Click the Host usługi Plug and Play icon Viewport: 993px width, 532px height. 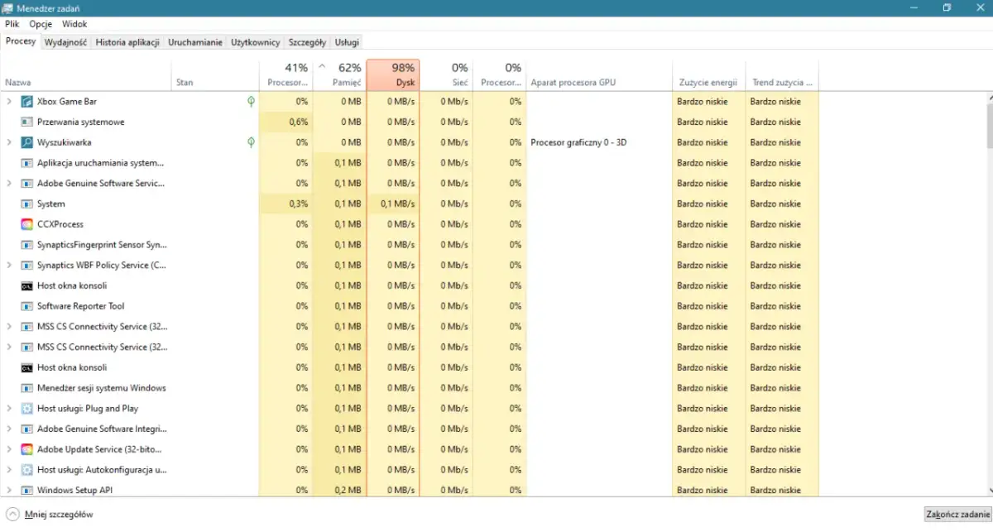coord(26,408)
